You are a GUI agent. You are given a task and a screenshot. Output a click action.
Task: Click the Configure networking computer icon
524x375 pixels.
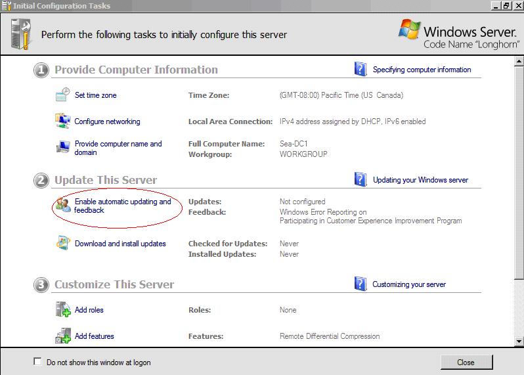point(62,121)
